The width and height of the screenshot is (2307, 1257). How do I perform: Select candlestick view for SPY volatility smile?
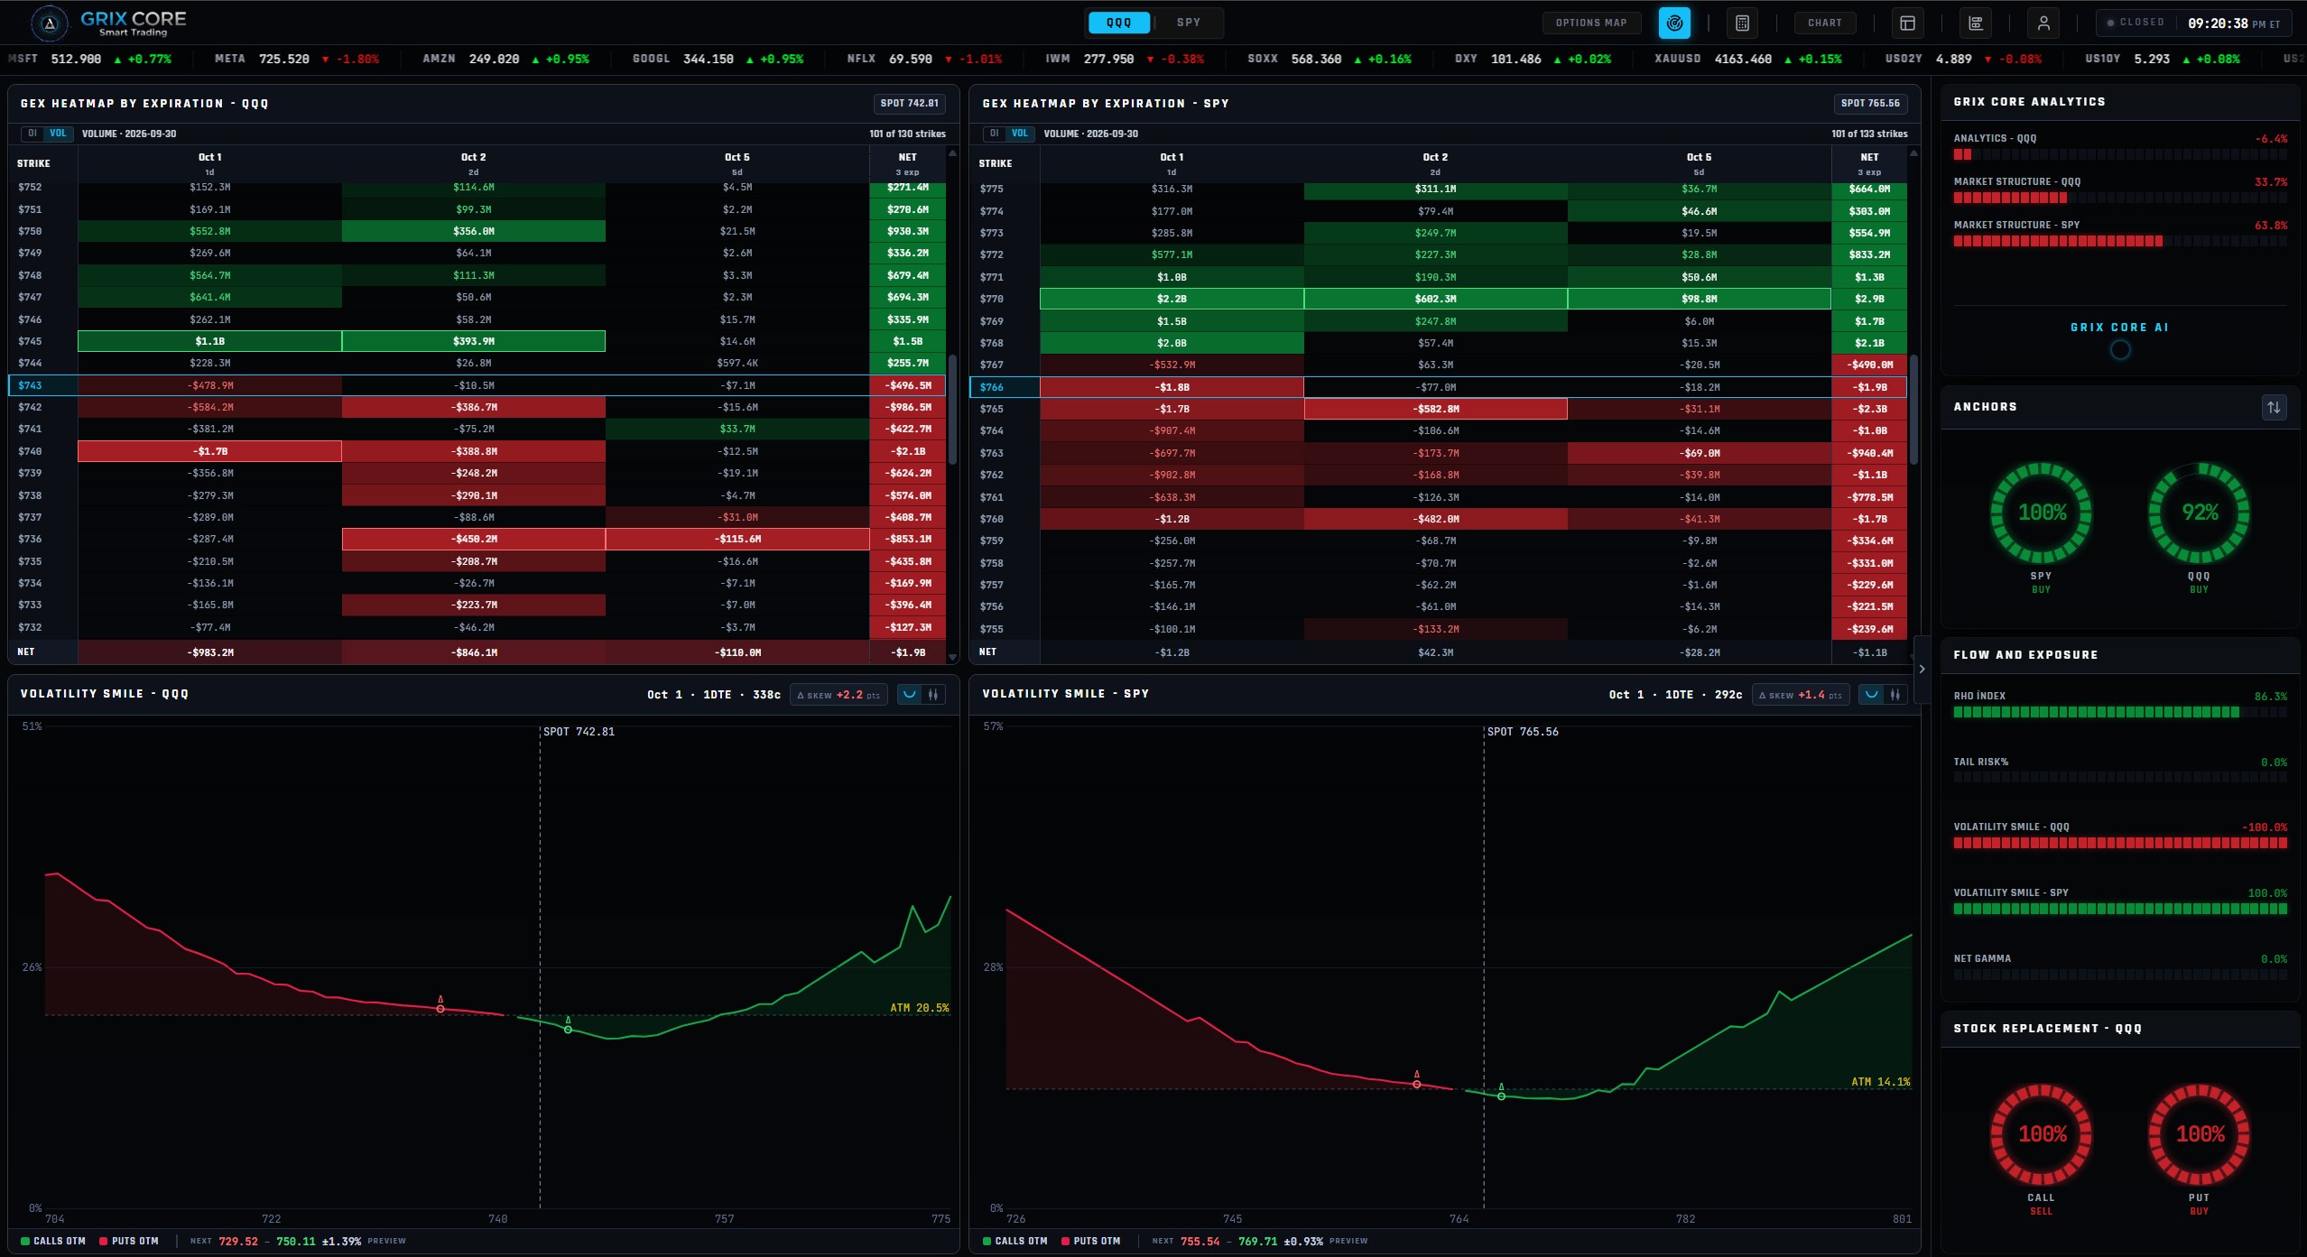pos(1895,695)
